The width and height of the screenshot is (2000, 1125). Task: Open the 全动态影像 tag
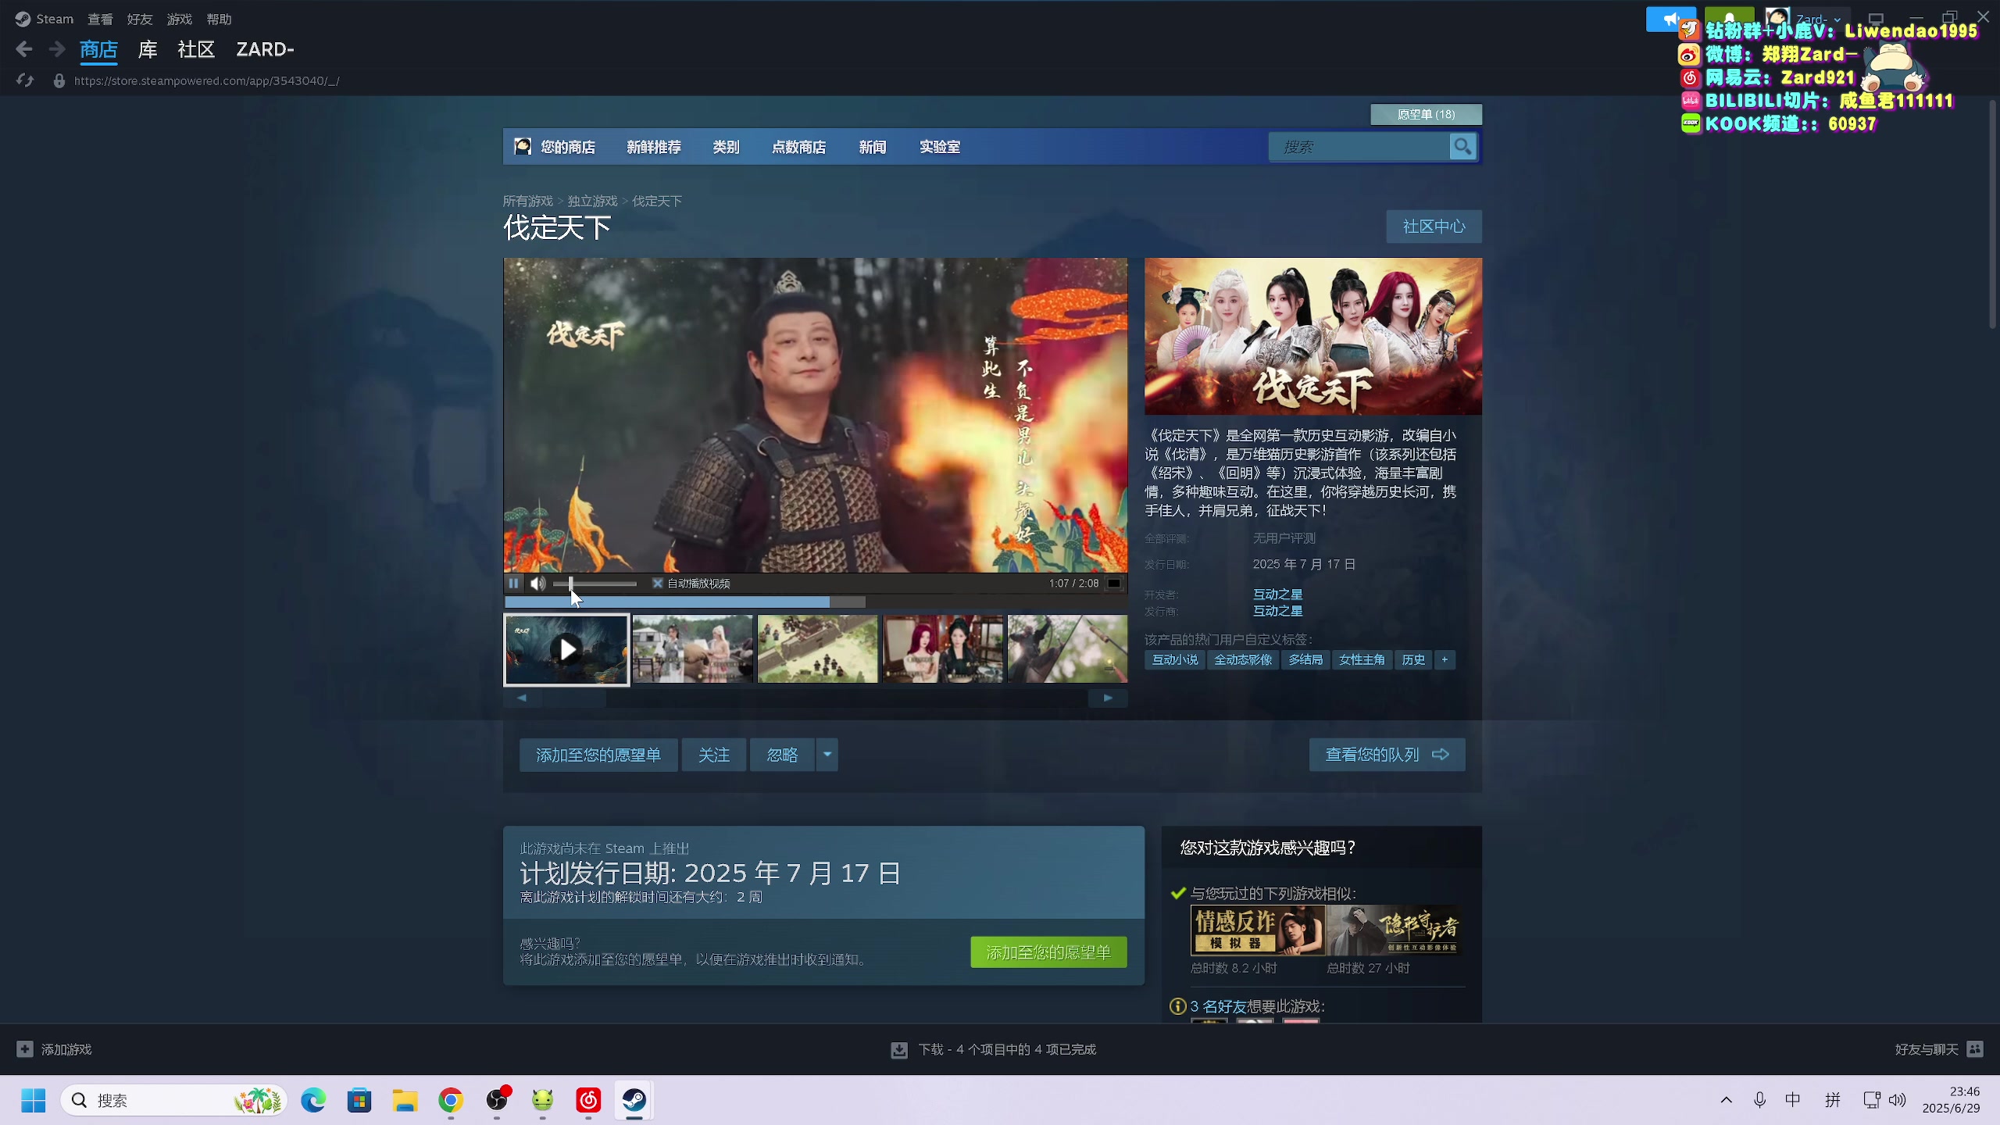1242,659
